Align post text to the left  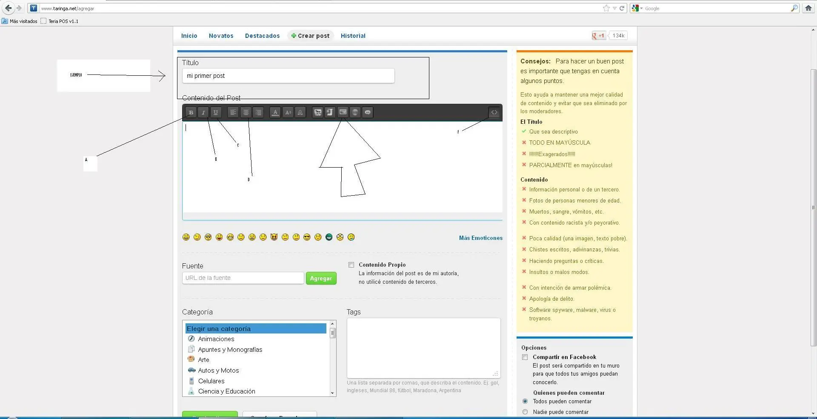[233, 113]
